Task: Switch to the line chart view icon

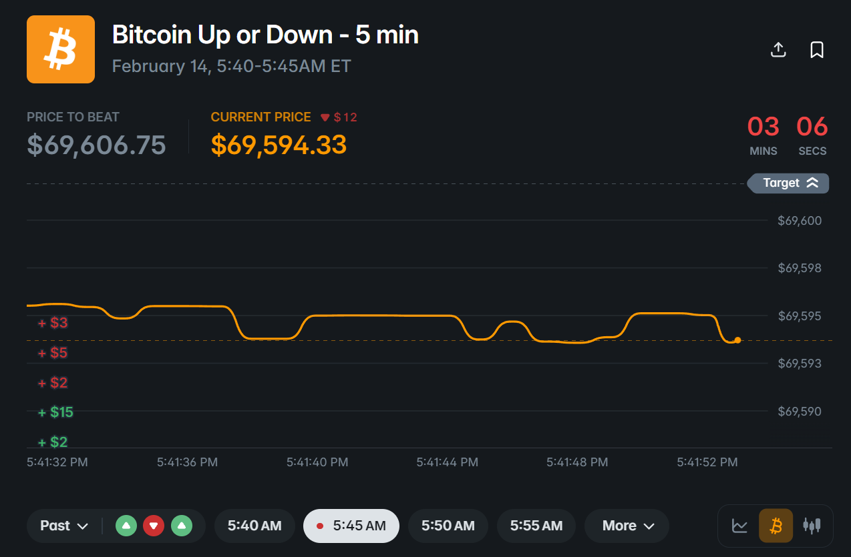Action: [739, 526]
